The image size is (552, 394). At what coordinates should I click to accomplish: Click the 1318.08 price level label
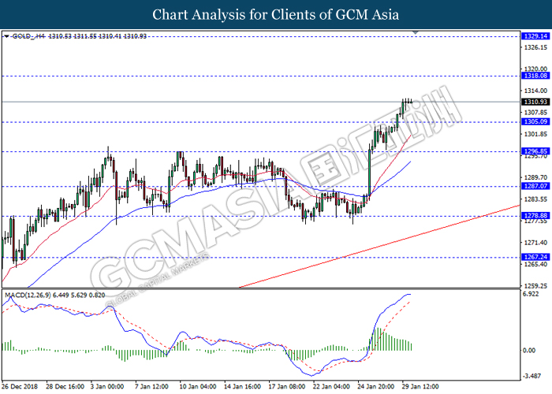coord(535,76)
